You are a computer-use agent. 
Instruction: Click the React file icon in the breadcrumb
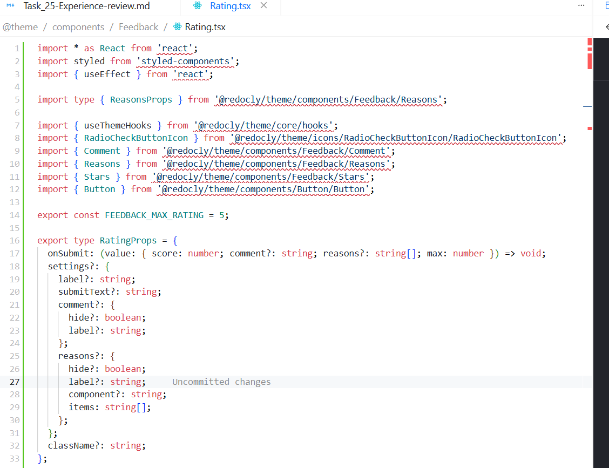pyautogui.click(x=178, y=27)
